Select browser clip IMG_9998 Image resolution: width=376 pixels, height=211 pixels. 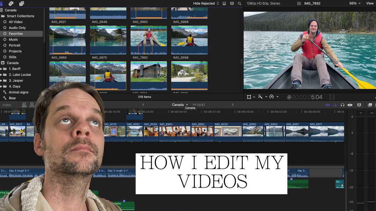189,40
